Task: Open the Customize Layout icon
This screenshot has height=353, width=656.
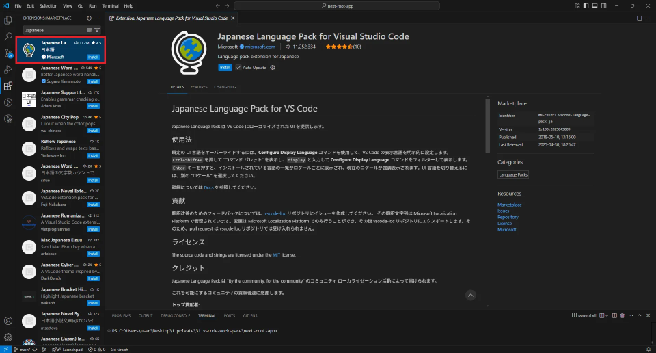Action: [x=577, y=6]
